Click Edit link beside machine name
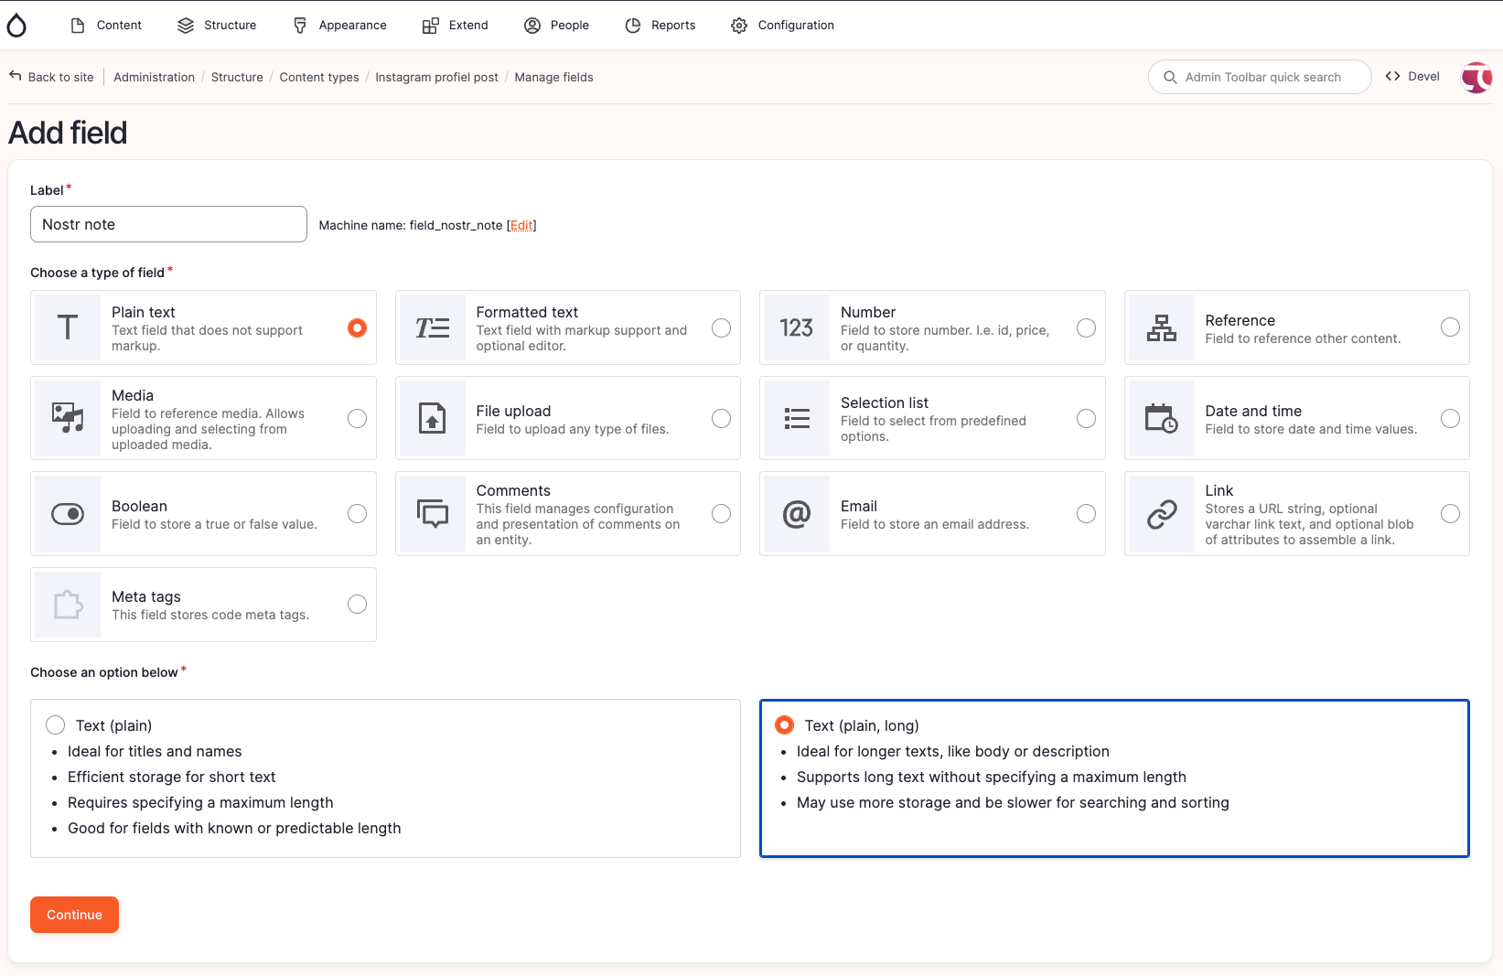The image size is (1503, 976). click(x=521, y=226)
